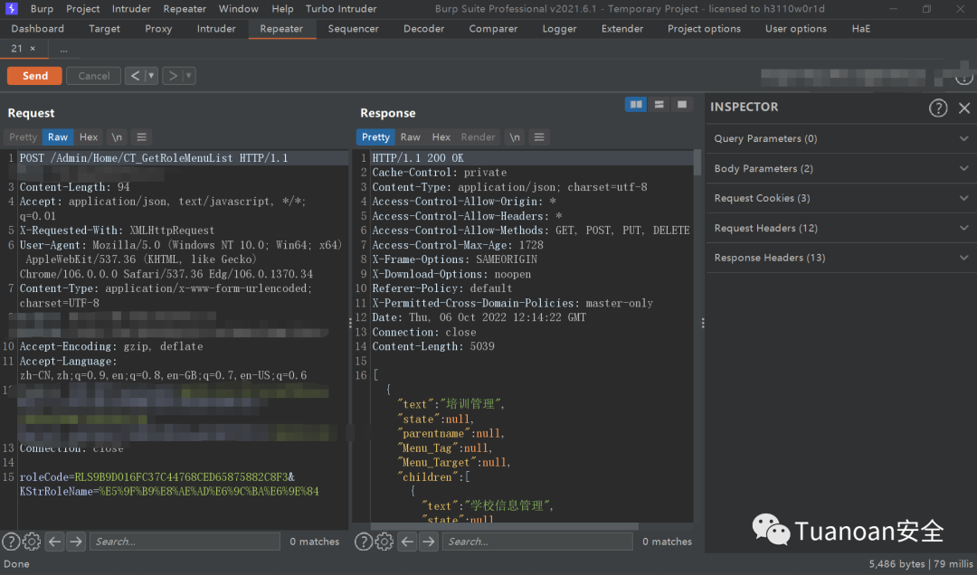Screen dimensions: 977x575
Task: Open the Window menu
Action: click(239, 9)
